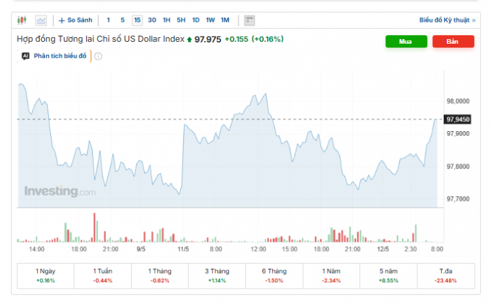Select the 1 Ngày performance period
The height and width of the screenshot is (302, 490).
tap(46, 276)
